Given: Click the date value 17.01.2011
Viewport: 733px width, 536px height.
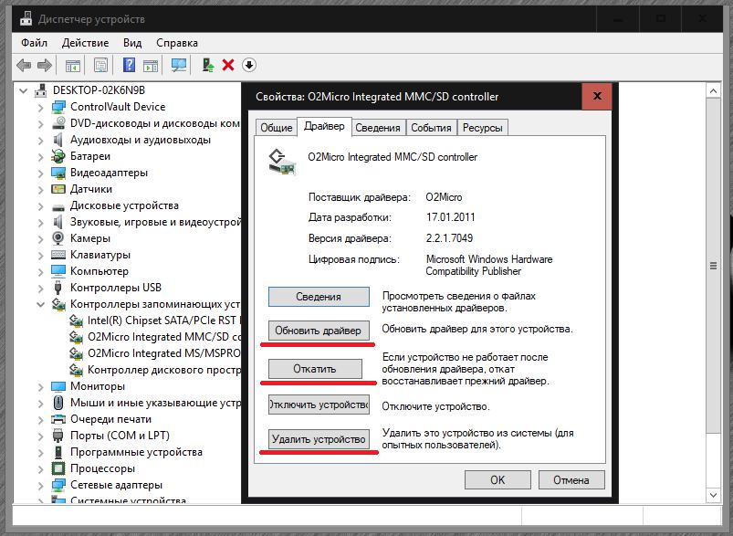Looking at the screenshot, I should pos(450,217).
